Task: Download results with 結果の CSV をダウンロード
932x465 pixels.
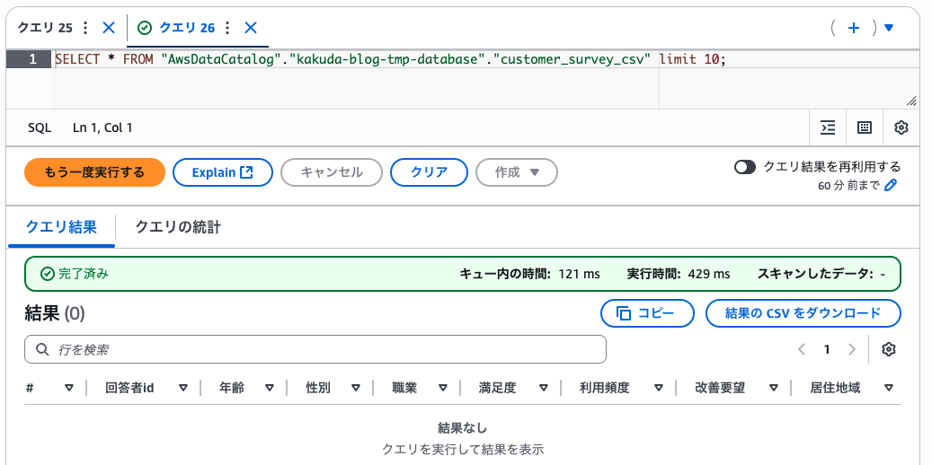Action: [803, 313]
